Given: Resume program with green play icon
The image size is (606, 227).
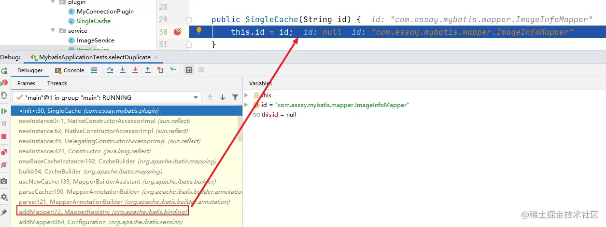Looking at the screenshot, I should coord(4,111).
